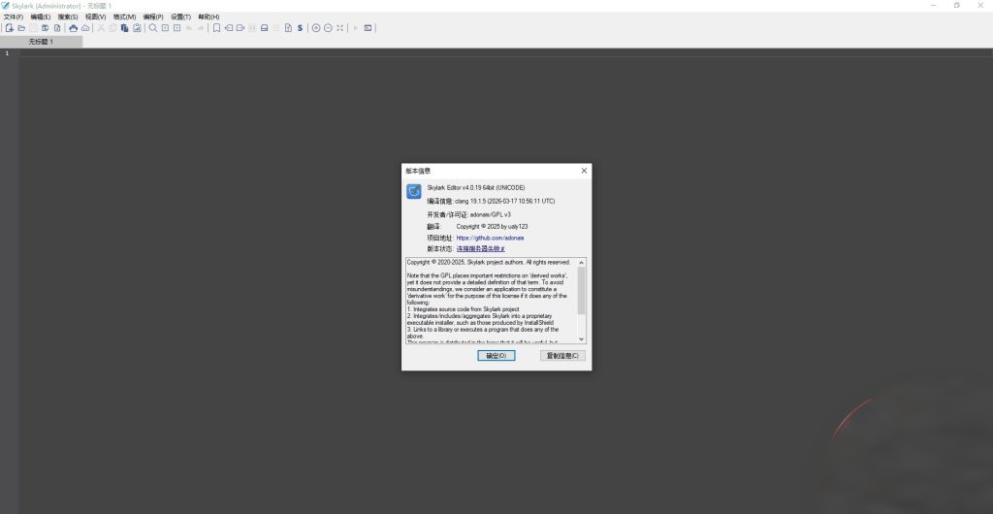The width and height of the screenshot is (993, 514).
Task: Open the 格式(M) menu
Action: coord(125,17)
